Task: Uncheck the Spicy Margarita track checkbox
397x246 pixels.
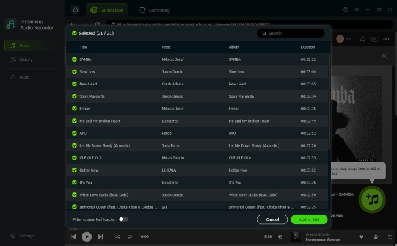Action: point(74,96)
